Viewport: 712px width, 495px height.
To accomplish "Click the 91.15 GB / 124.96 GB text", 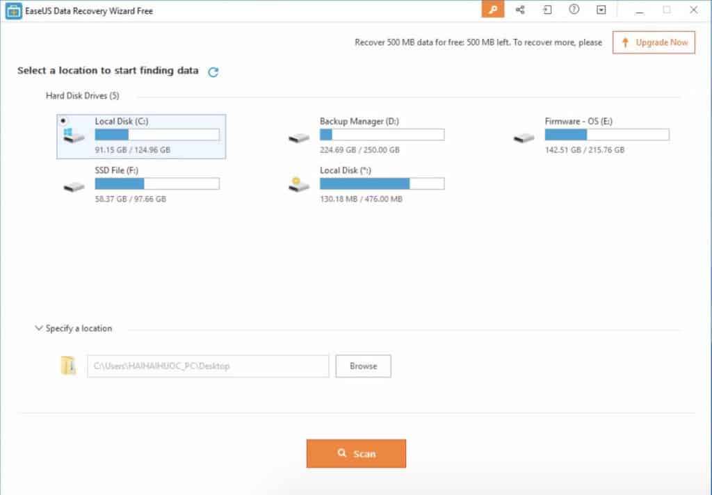I will (x=133, y=150).
